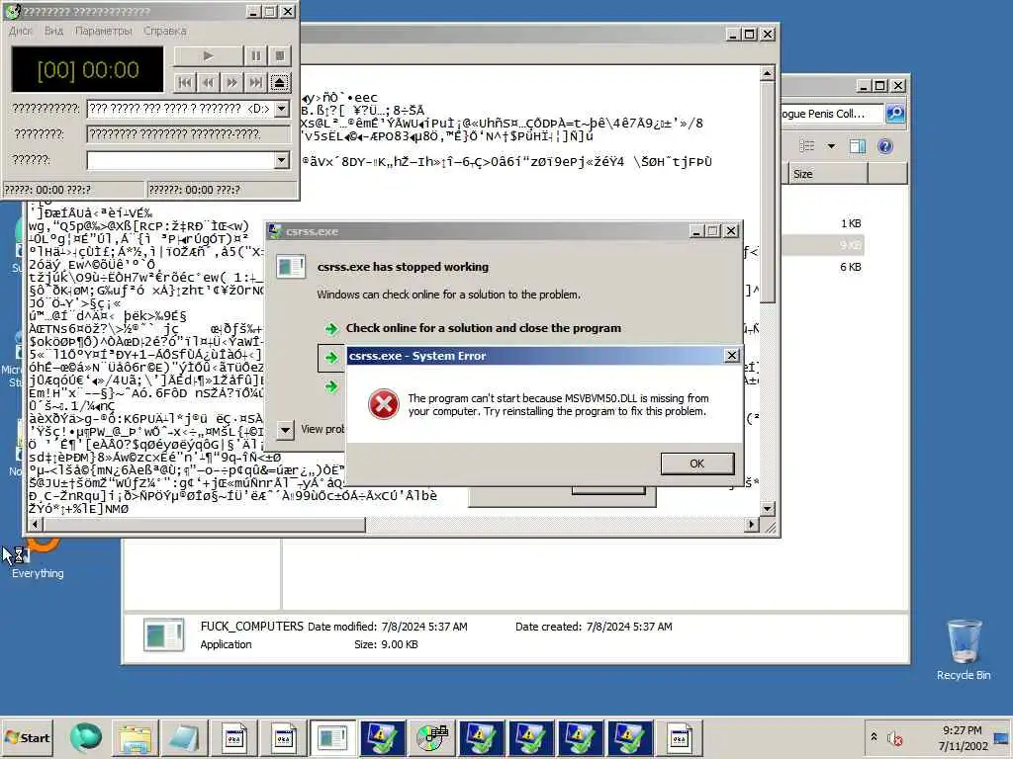The width and height of the screenshot is (1013, 759).
Task: Click the taskbar clock showing 9:27 PM
Action: pos(963,737)
